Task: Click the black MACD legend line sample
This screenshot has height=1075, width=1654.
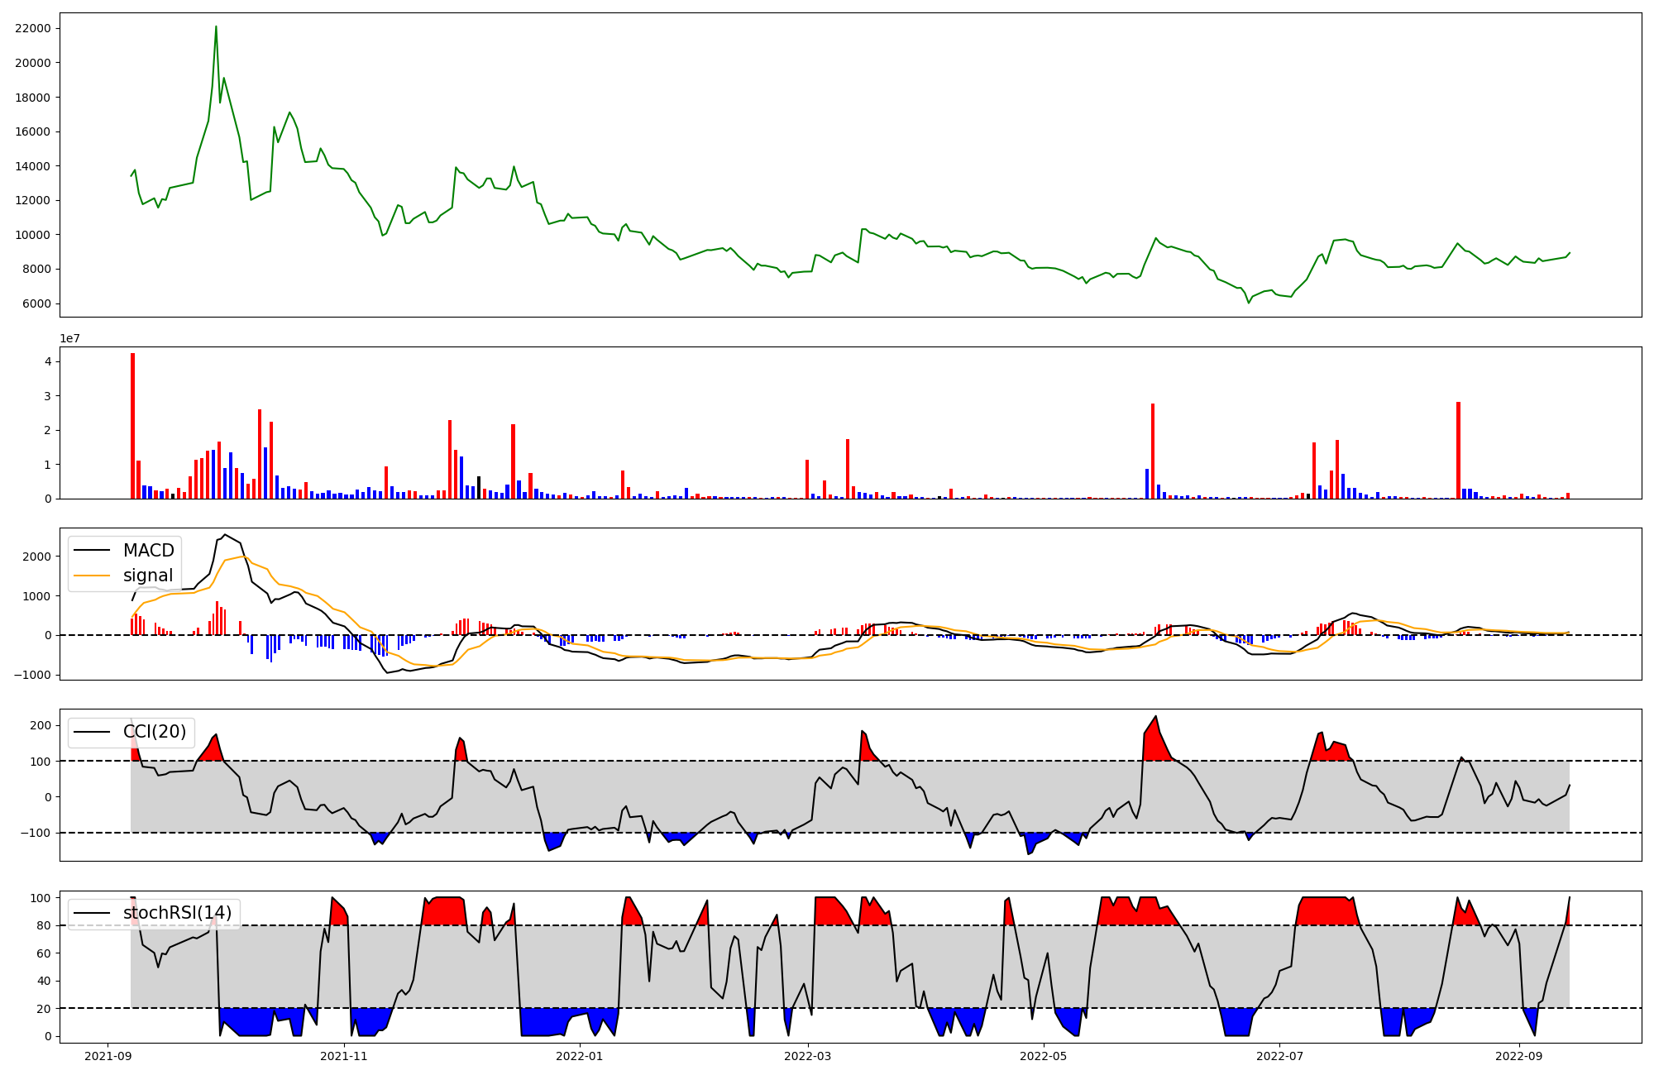Action: [92, 551]
